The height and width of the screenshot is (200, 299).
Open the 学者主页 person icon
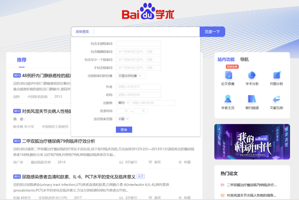coord(228,99)
